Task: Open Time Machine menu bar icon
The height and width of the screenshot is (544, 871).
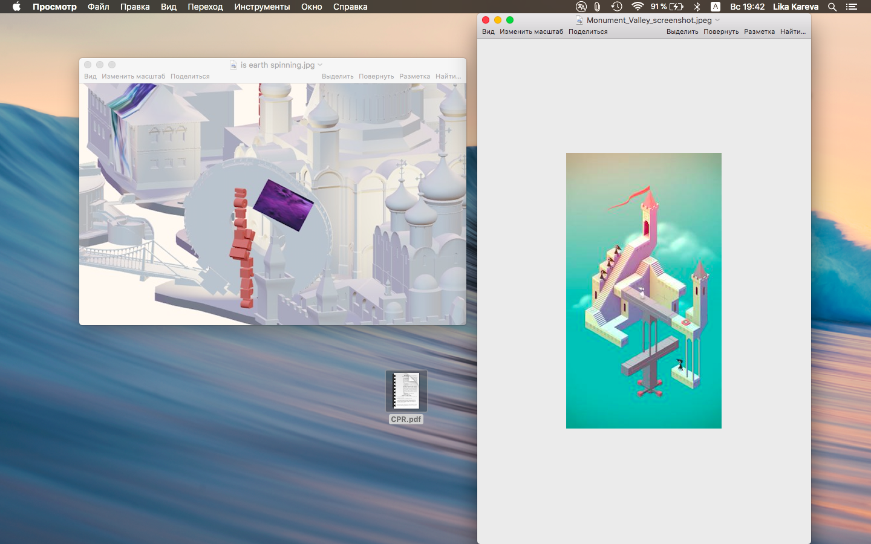Action: [616, 7]
